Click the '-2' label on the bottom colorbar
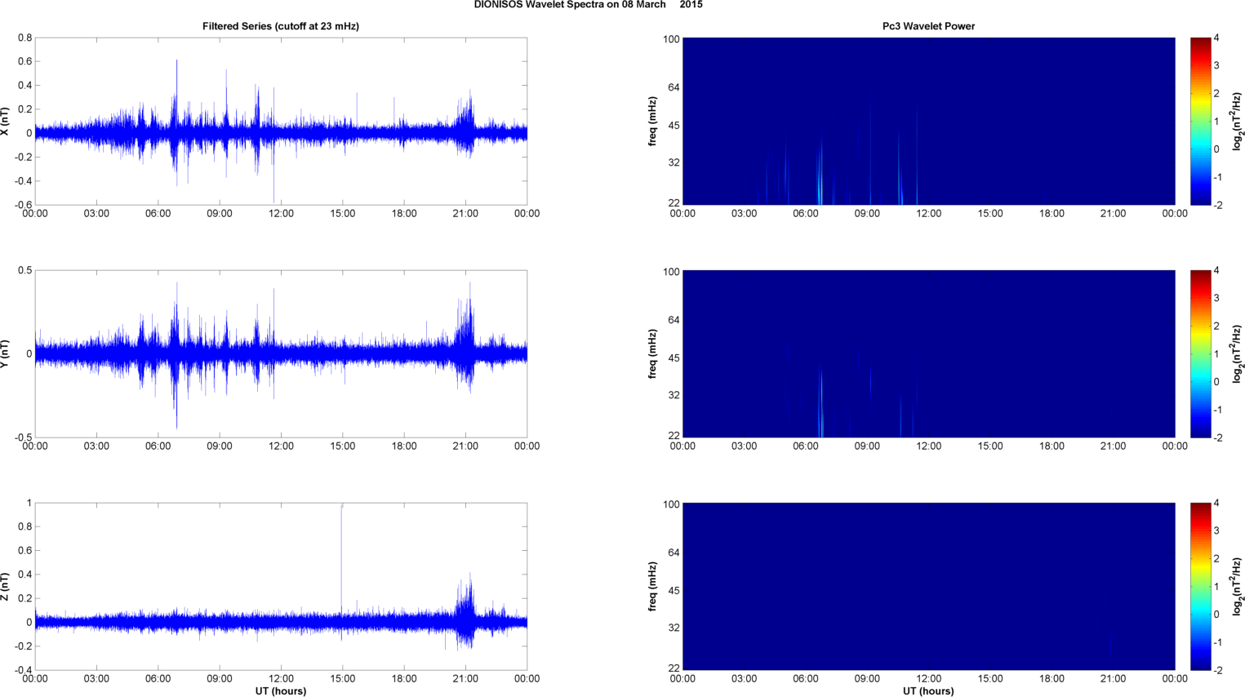Image resolution: width=1245 pixels, height=697 pixels. (1217, 670)
